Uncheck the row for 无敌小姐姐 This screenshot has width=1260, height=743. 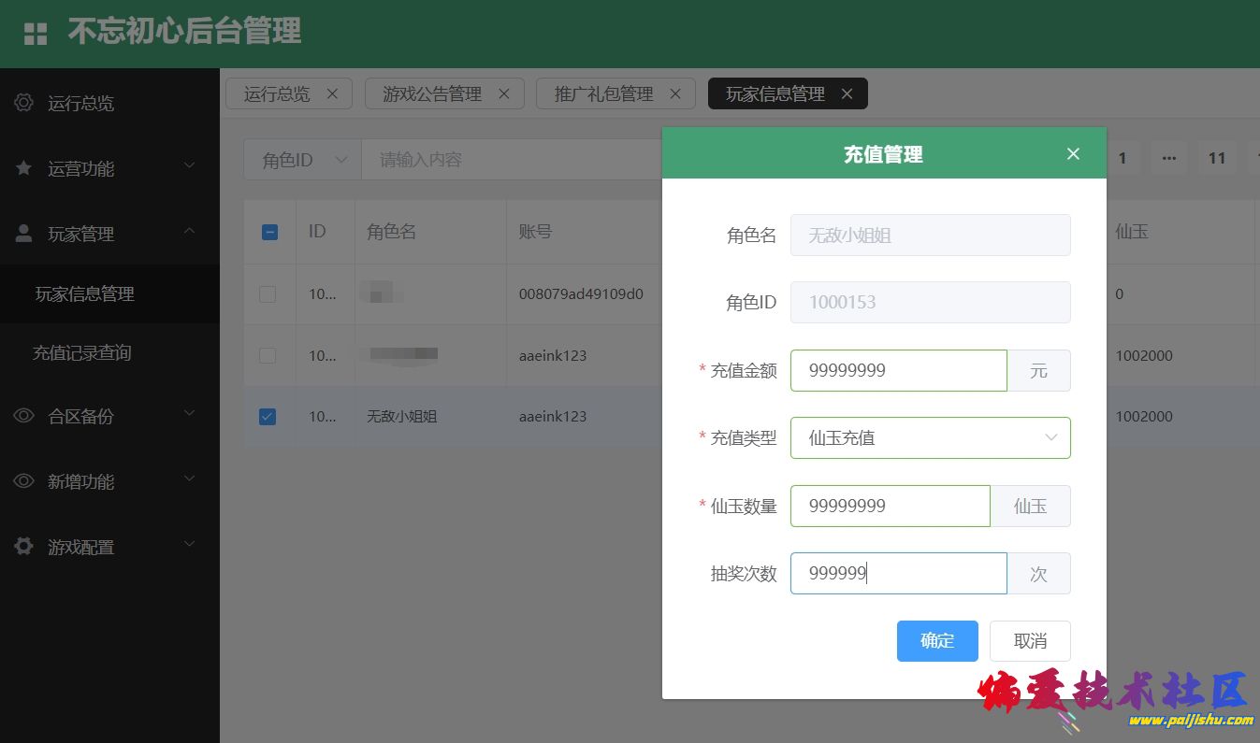pyautogui.click(x=268, y=416)
